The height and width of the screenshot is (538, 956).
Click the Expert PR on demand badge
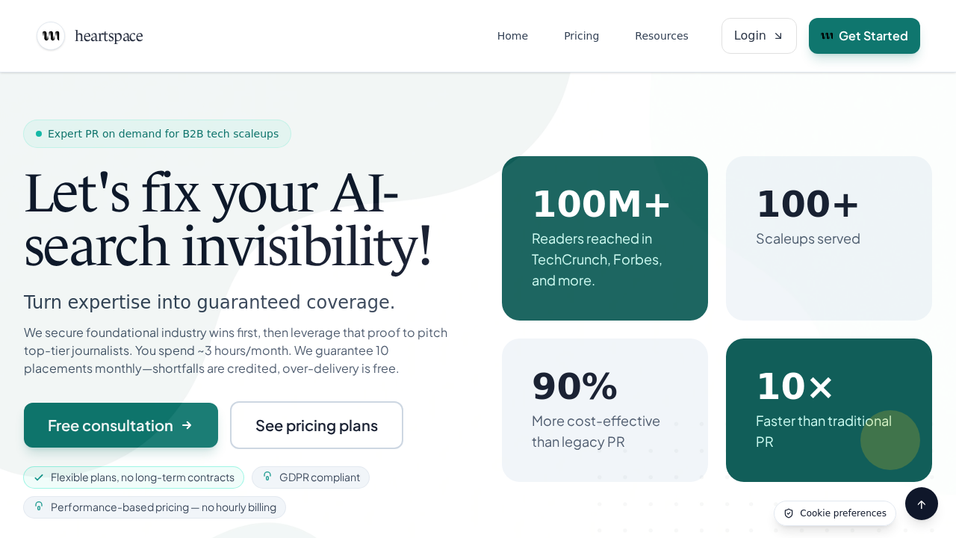click(157, 134)
